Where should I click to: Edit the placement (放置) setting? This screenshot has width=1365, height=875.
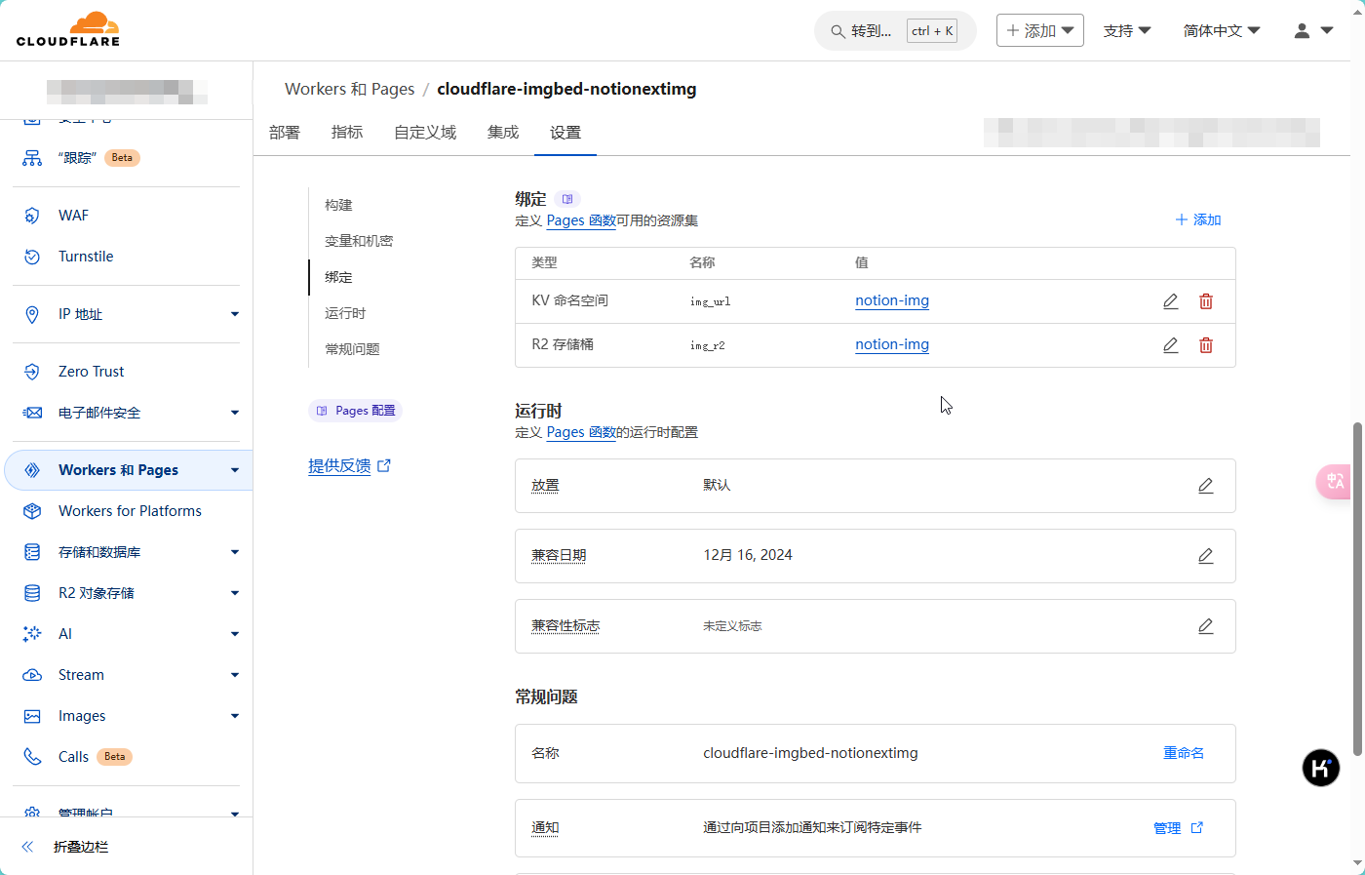click(x=1206, y=486)
